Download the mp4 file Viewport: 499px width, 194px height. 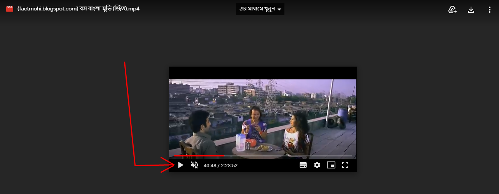tap(471, 10)
